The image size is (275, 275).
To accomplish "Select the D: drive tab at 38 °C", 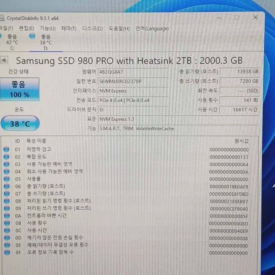I will (x=46, y=42).
